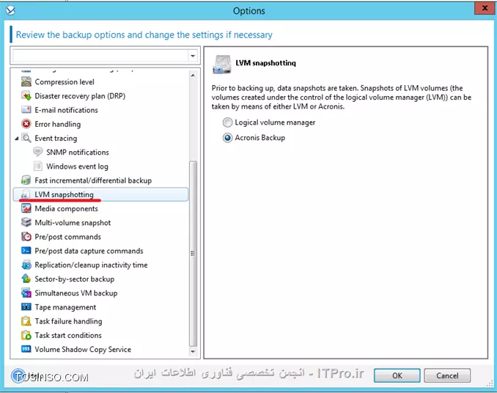The width and height of the screenshot is (497, 393).
Task: Select Event tracing label
Action: [56, 139]
